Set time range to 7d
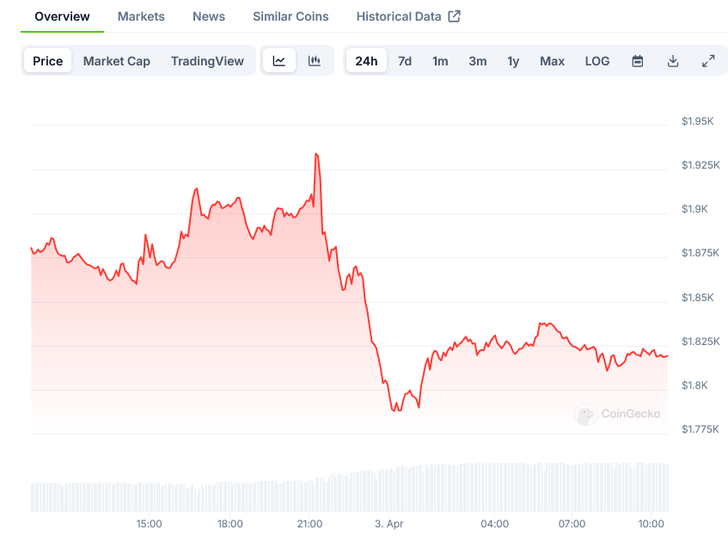728x542 pixels. click(405, 61)
